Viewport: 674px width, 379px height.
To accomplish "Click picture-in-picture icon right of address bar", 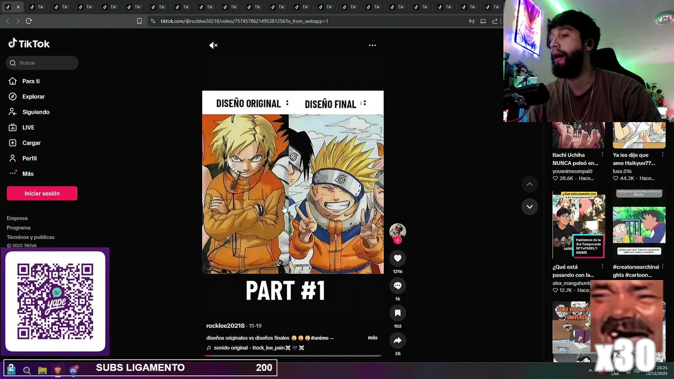I will [483, 21].
